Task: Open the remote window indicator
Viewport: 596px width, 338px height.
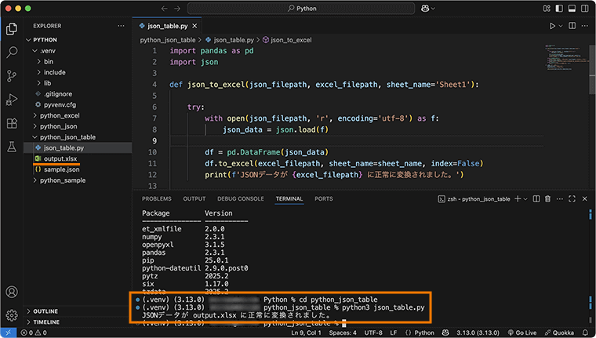Action: tap(9, 333)
